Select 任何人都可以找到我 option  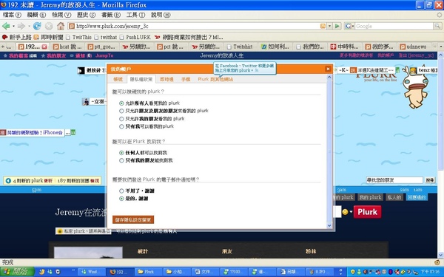pos(121,153)
